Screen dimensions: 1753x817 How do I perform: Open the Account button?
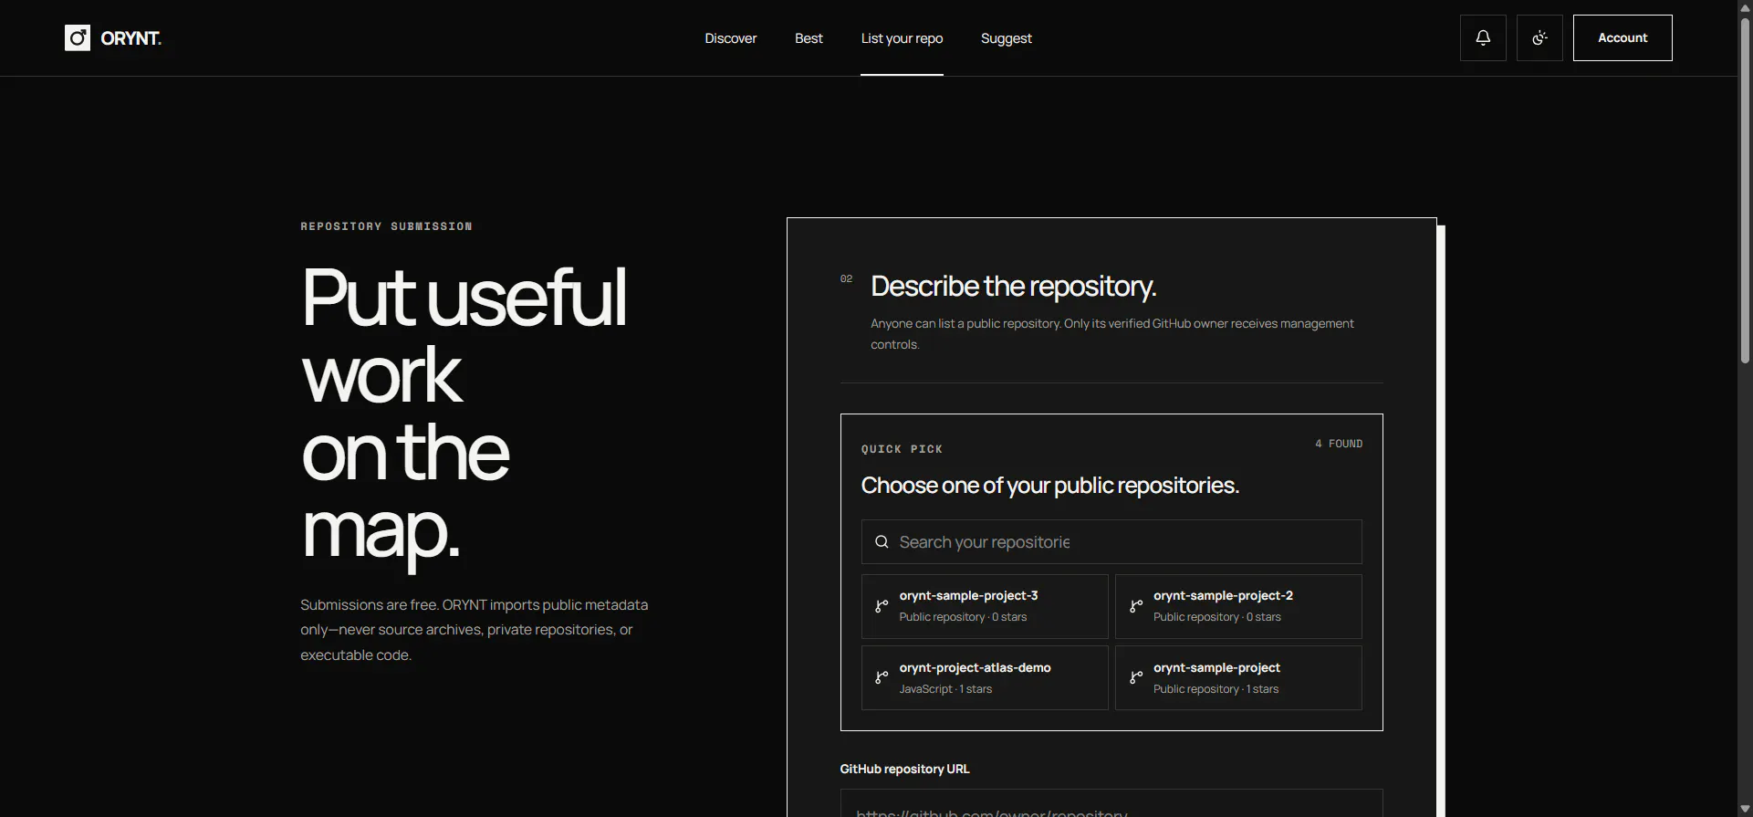point(1623,37)
